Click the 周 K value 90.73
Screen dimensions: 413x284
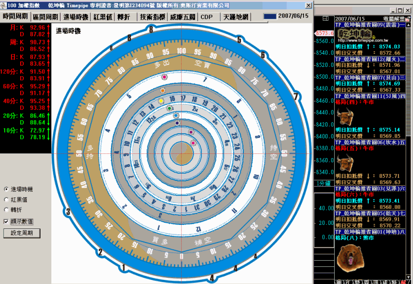pos(37,42)
